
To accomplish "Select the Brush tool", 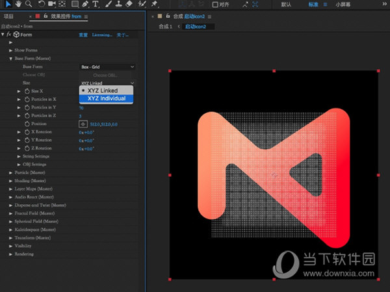I will click(x=108, y=4).
